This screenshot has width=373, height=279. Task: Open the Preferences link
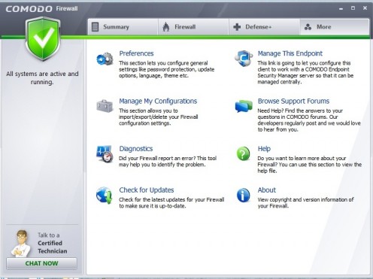tap(136, 53)
